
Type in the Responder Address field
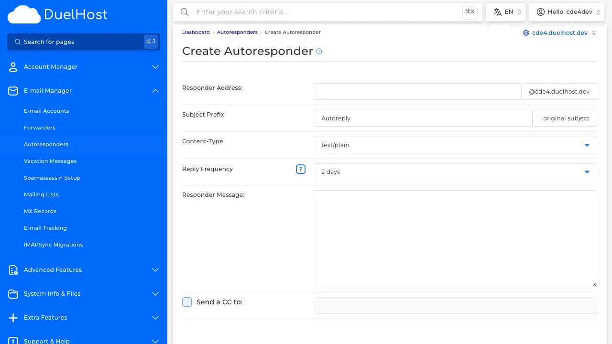pos(417,91)
